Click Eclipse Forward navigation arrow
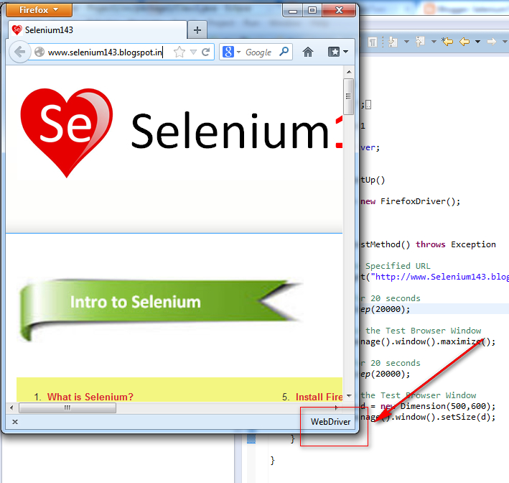The height and width of the screenshot is (483, 509). pos(492,42)
